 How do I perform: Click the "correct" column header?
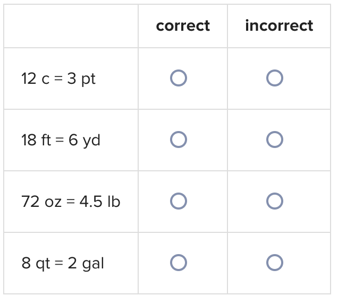[x=183, y=25]
